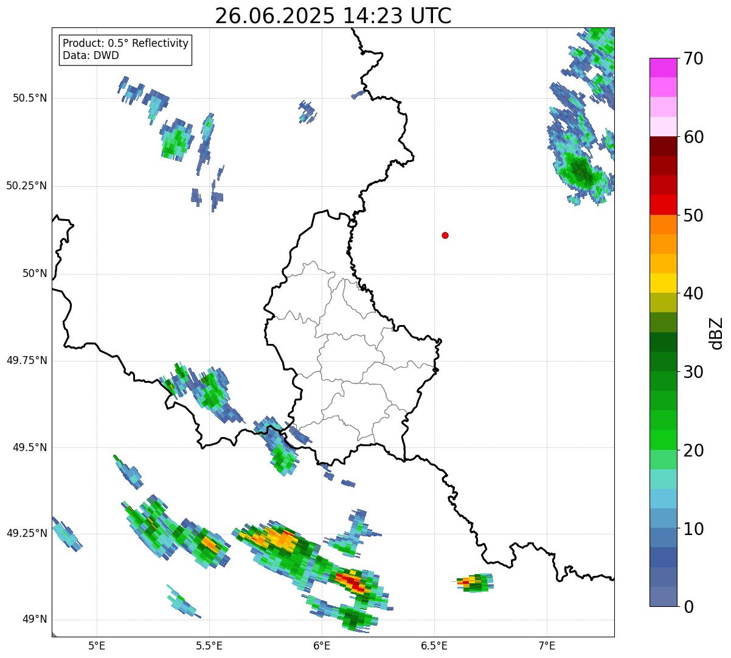Click the '6.5°E' longitude label
Image resolution: width=731 pixels, height=658 pixels.
tap(434, 645)
